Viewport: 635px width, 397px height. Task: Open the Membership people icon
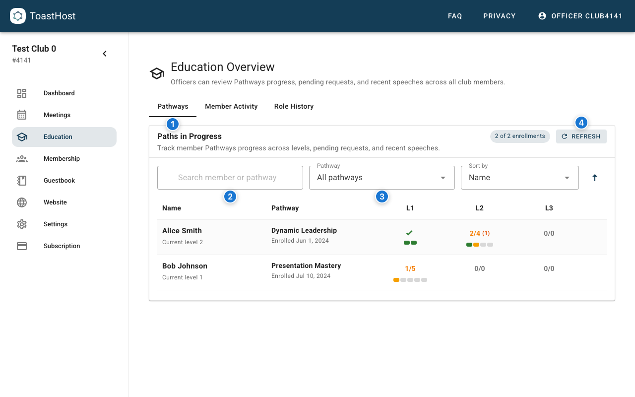22,158
